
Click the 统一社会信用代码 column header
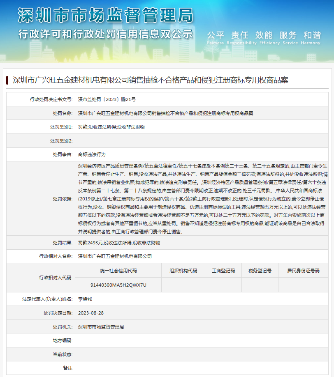pyautogui.click(x=118, y=271)
